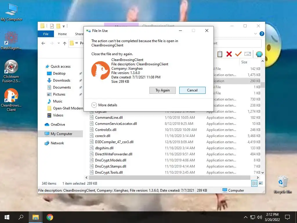This screenshot has width=297, height=223.
Task: Open DataWagon desktop shortcut
Action: tap(11, 41)
